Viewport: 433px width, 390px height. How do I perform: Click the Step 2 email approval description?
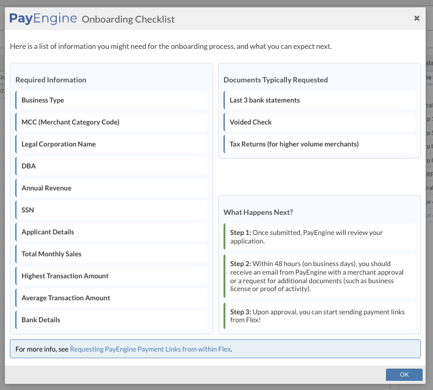pyautogui.click(x=319, y=276)
